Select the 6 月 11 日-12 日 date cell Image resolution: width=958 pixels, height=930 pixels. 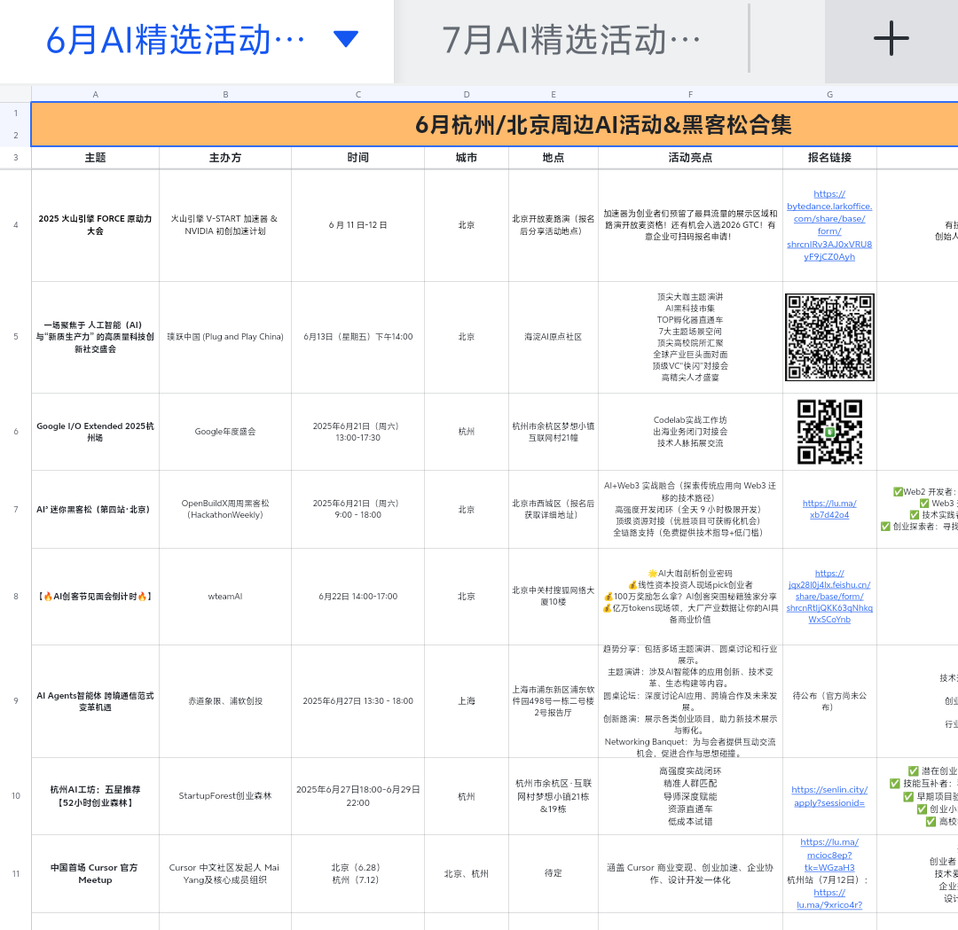tap(358, 225)
